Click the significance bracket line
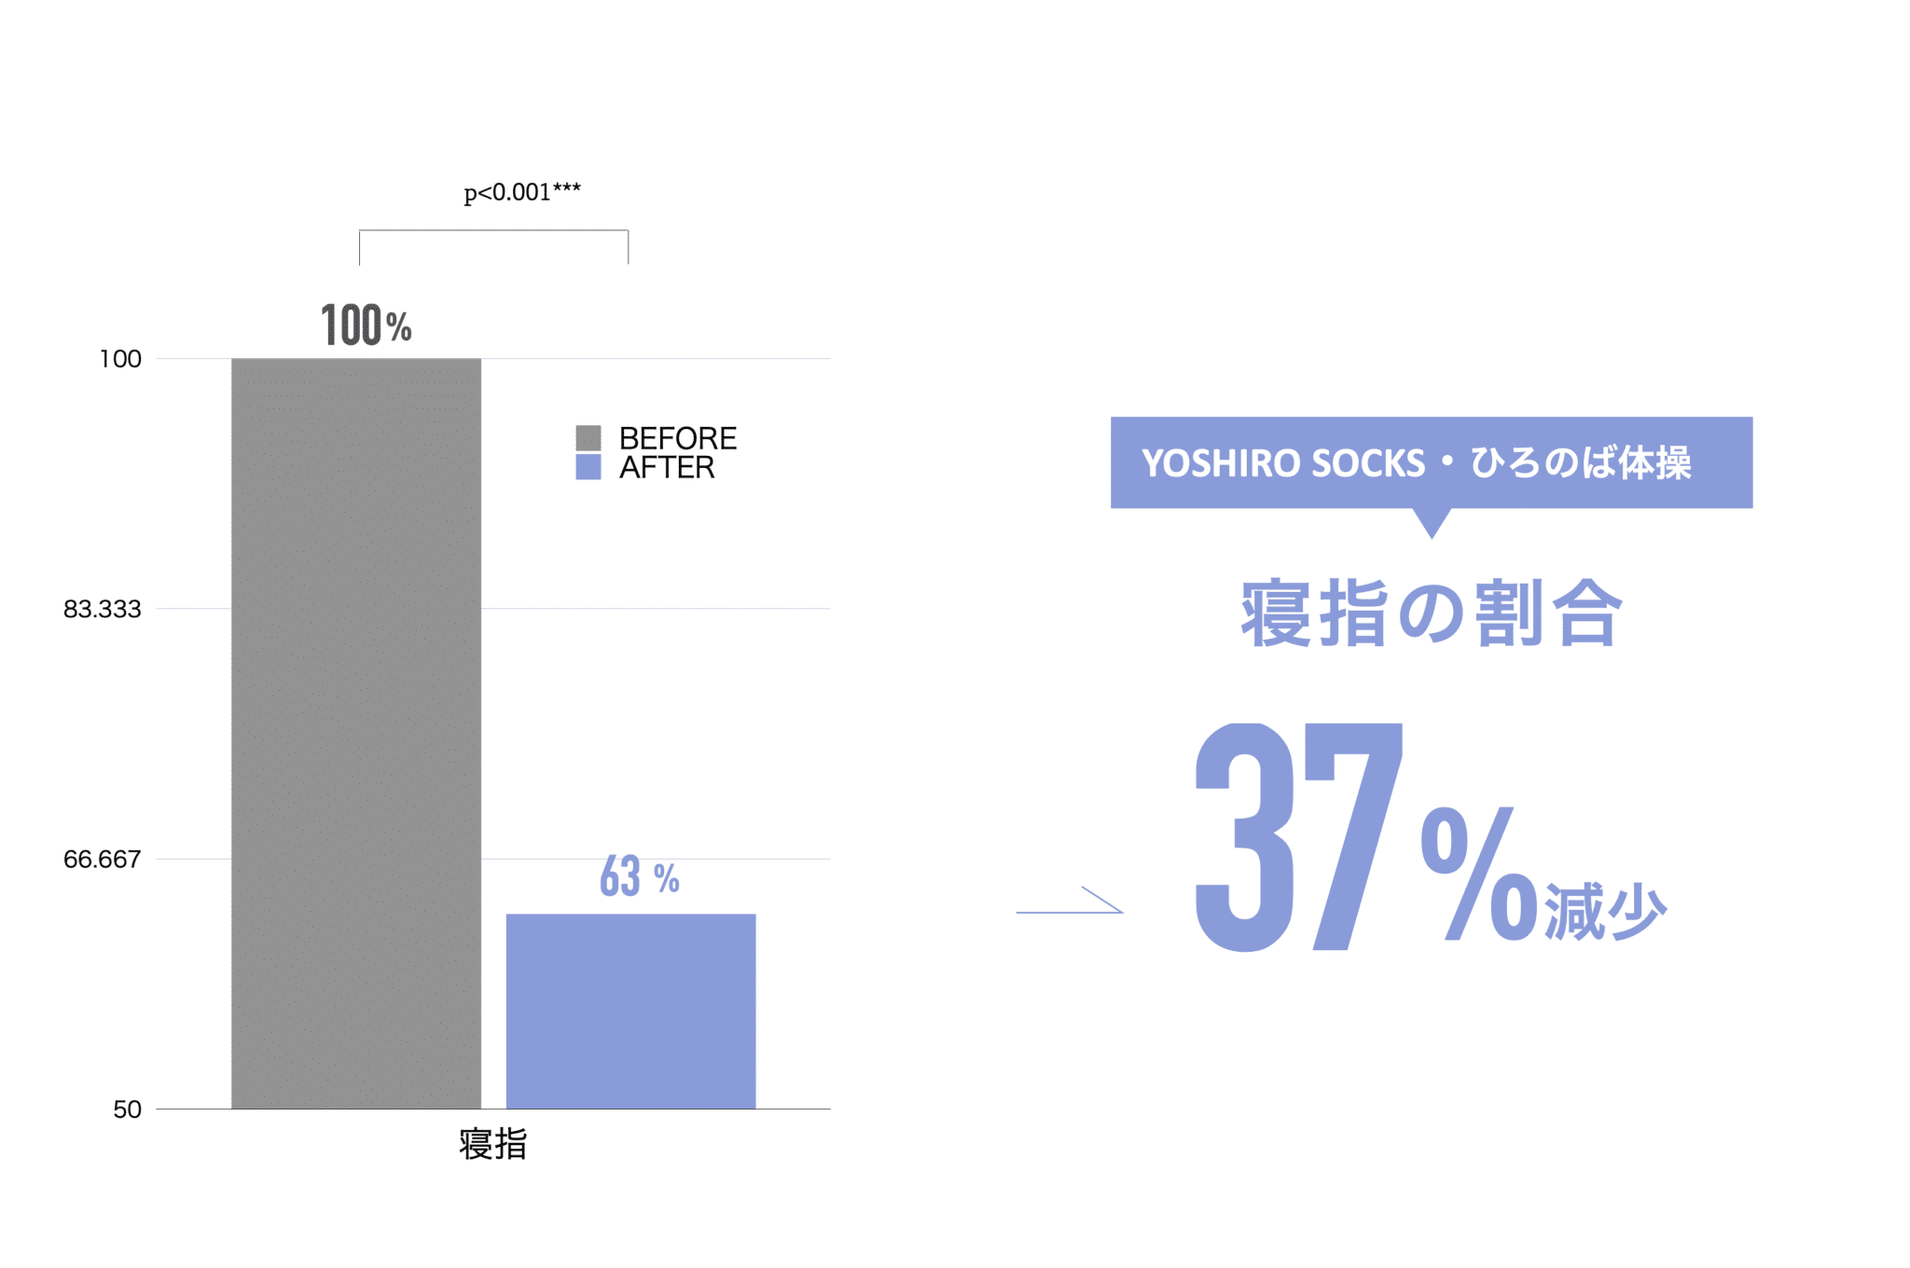Screen dimensions: 1910x1268 493,247
